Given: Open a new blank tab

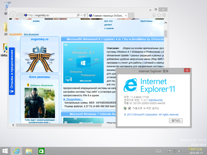Looking at the screenshot, I should [131, 15].
